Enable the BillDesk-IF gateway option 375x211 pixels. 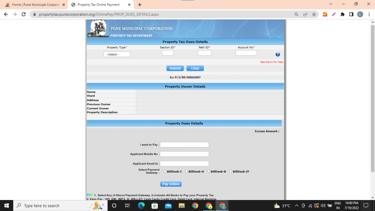[x=231, y=171]
